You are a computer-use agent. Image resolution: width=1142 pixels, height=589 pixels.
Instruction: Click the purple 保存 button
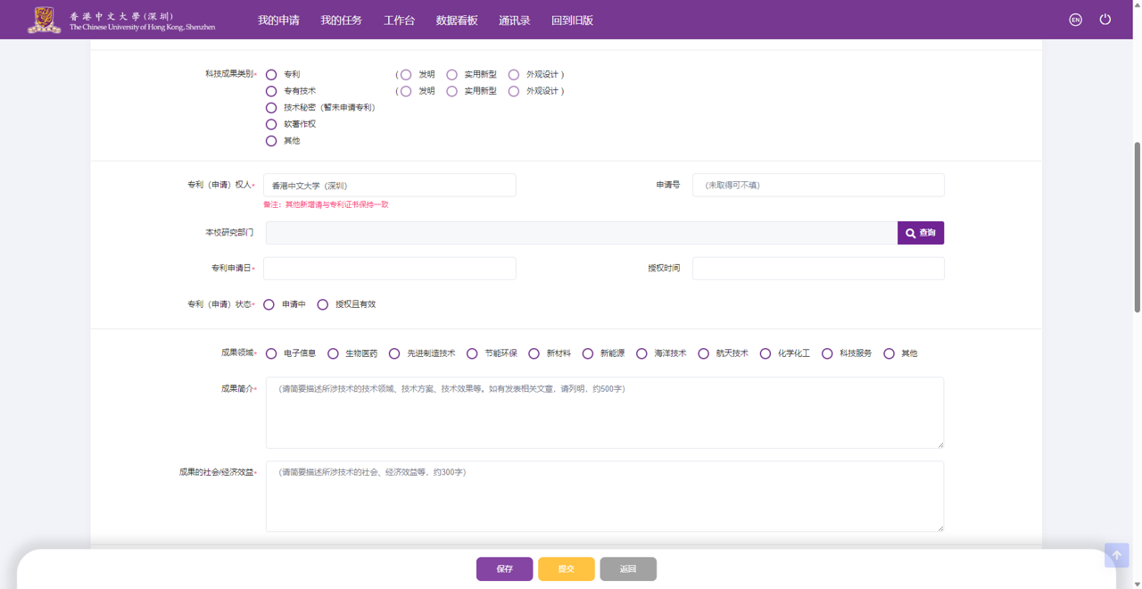click(x=504, y=569)
